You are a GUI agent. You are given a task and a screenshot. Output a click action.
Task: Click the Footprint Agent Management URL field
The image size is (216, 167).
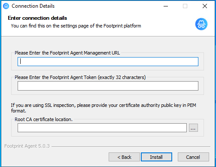tap(108, 62)
